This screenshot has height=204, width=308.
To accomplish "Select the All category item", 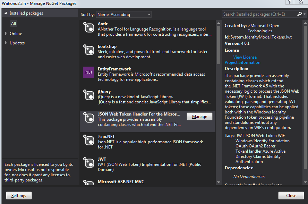I will tap(14, 24).
